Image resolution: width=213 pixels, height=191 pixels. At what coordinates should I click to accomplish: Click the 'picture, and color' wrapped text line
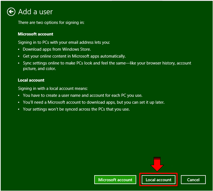[40, 68]
